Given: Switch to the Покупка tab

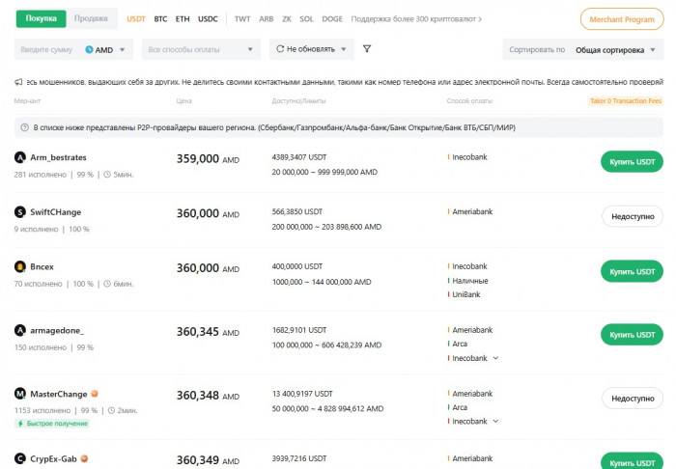Looking at the screenshot, I should [x=41, y=19].
